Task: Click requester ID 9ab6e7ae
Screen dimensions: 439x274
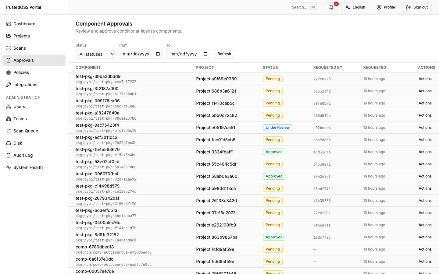Action: tap(322, 225)
